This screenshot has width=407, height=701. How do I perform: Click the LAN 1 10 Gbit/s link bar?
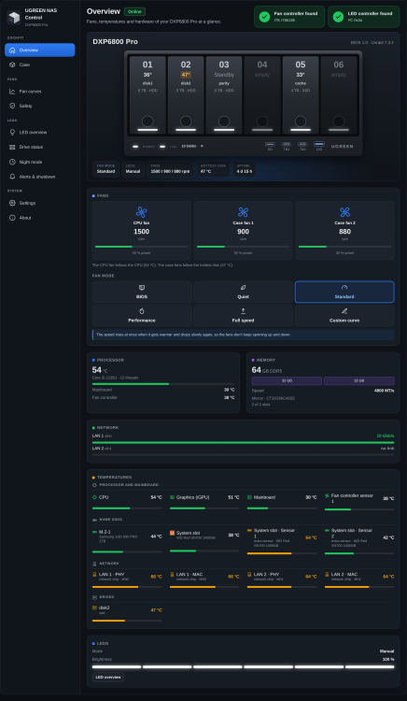pos(244,443)
